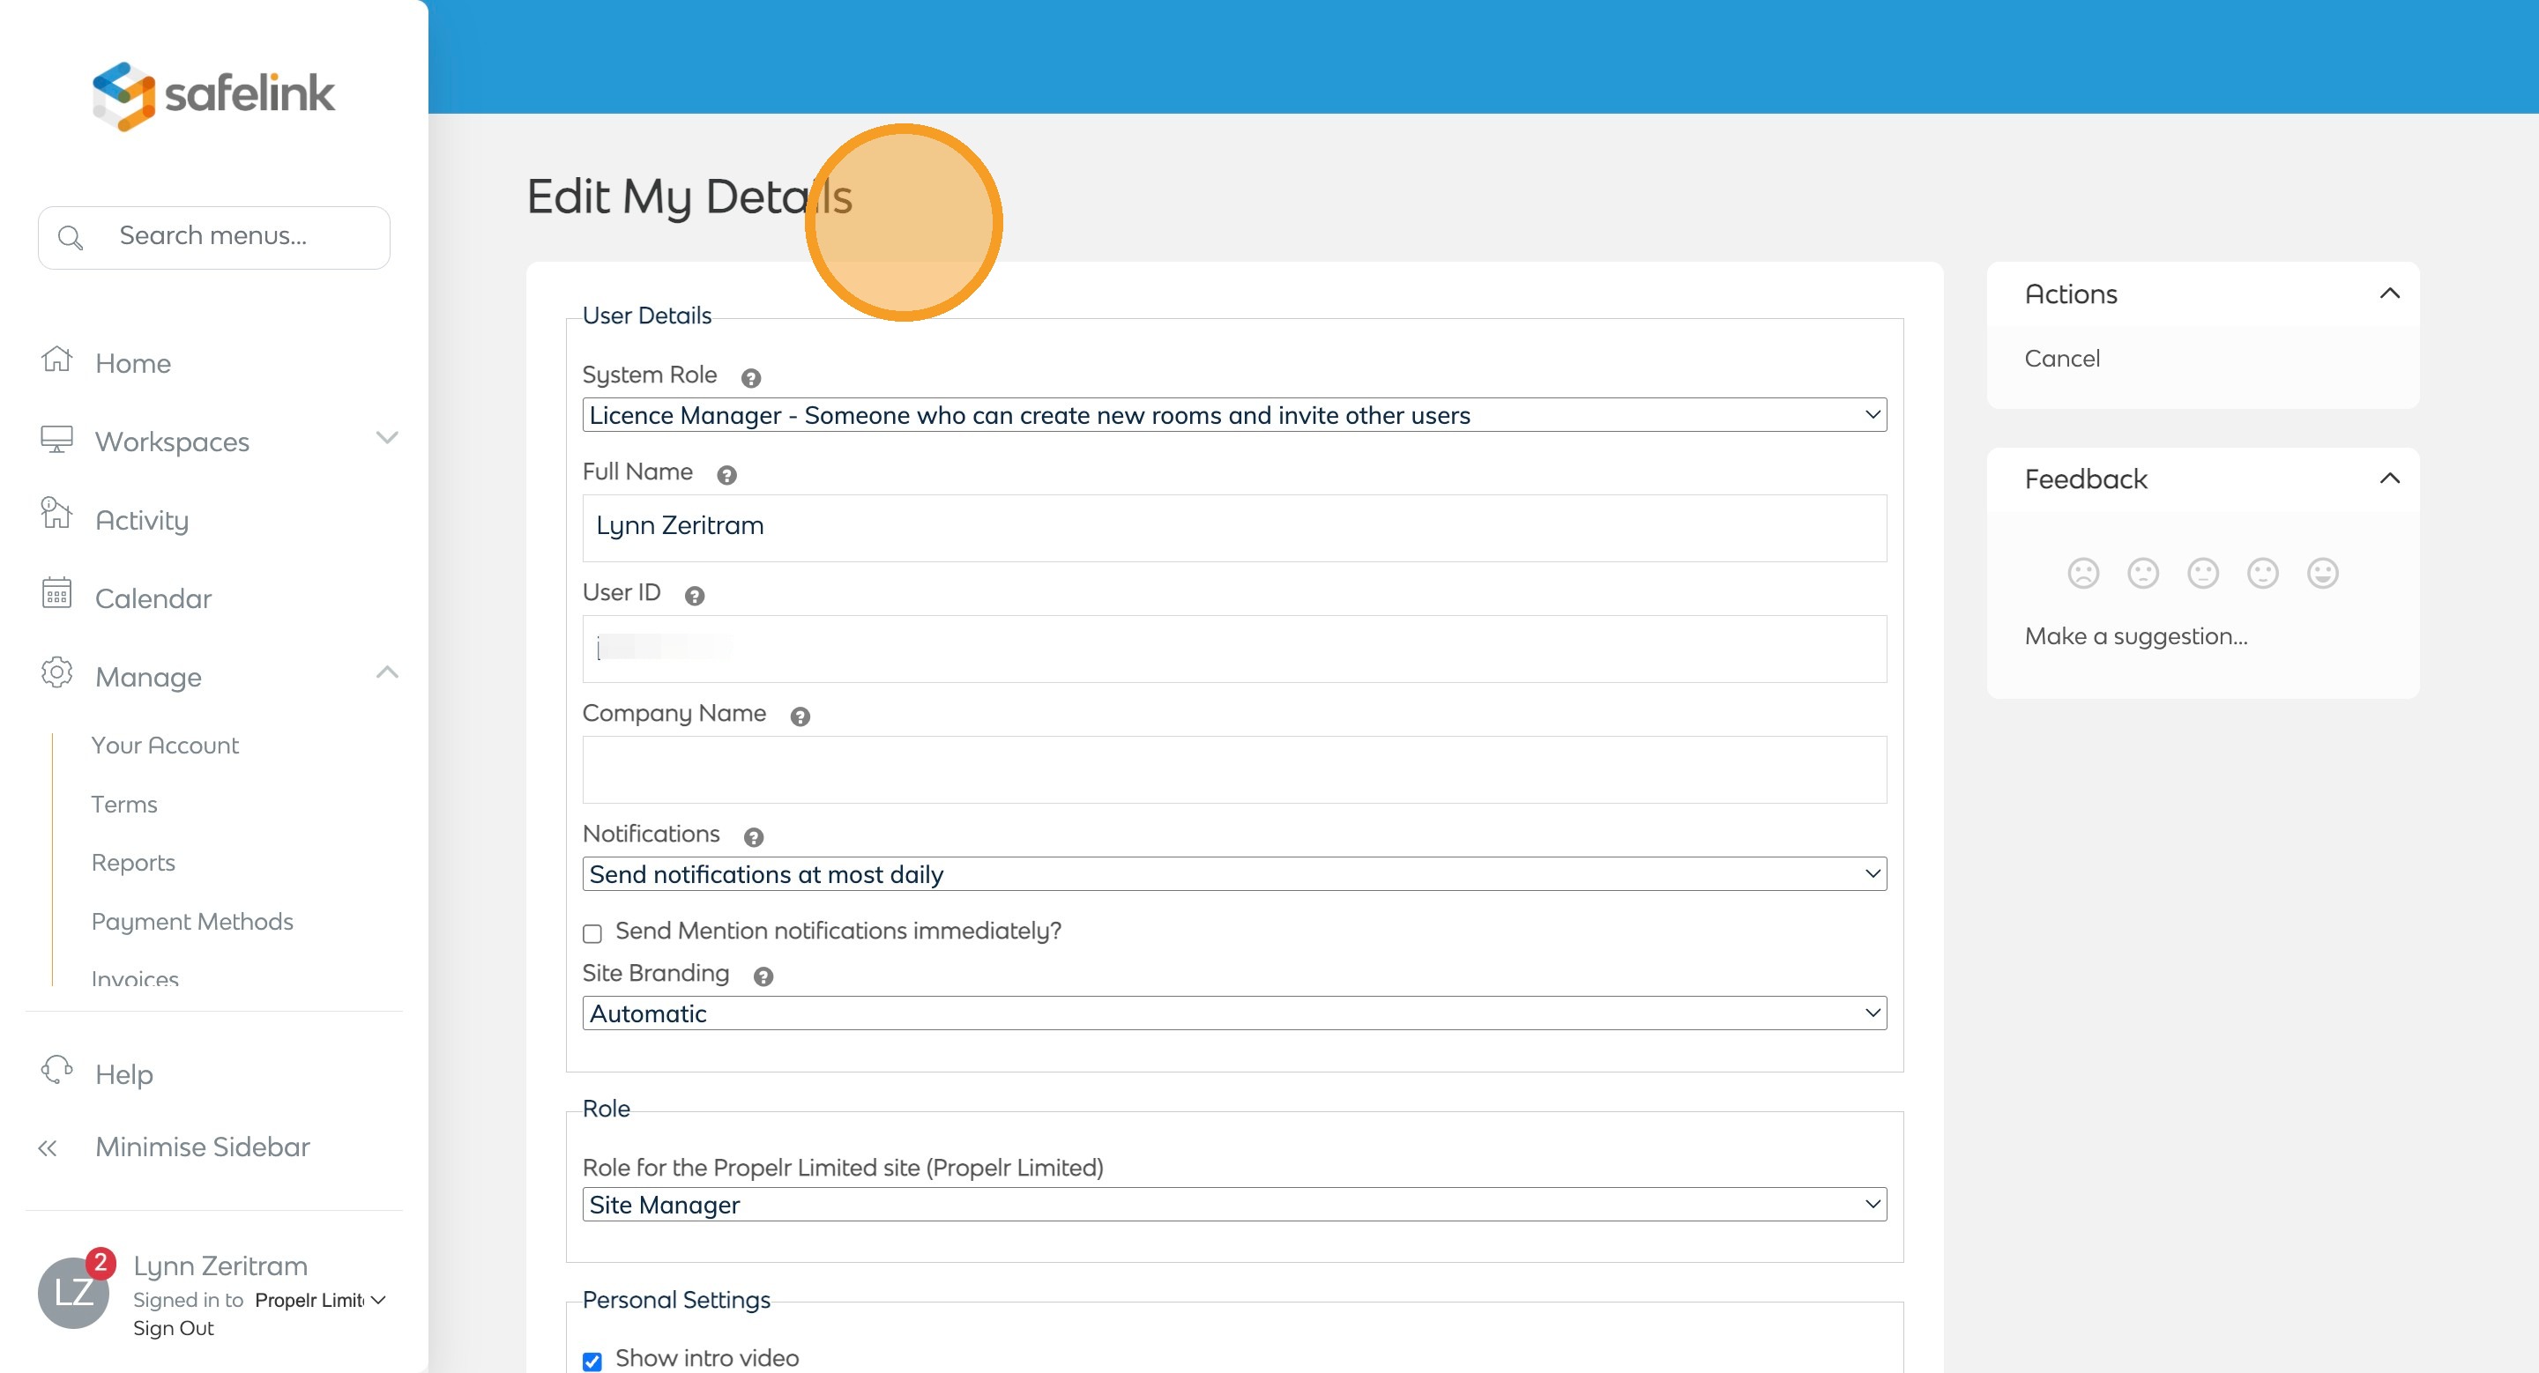
Task: Click the Sign Out link
Action: [174, 1328]
